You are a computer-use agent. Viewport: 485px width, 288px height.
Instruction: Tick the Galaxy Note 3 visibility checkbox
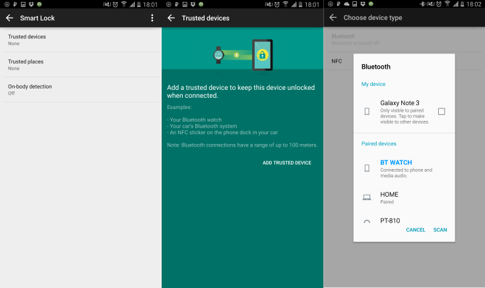click(x=441, y=112)
